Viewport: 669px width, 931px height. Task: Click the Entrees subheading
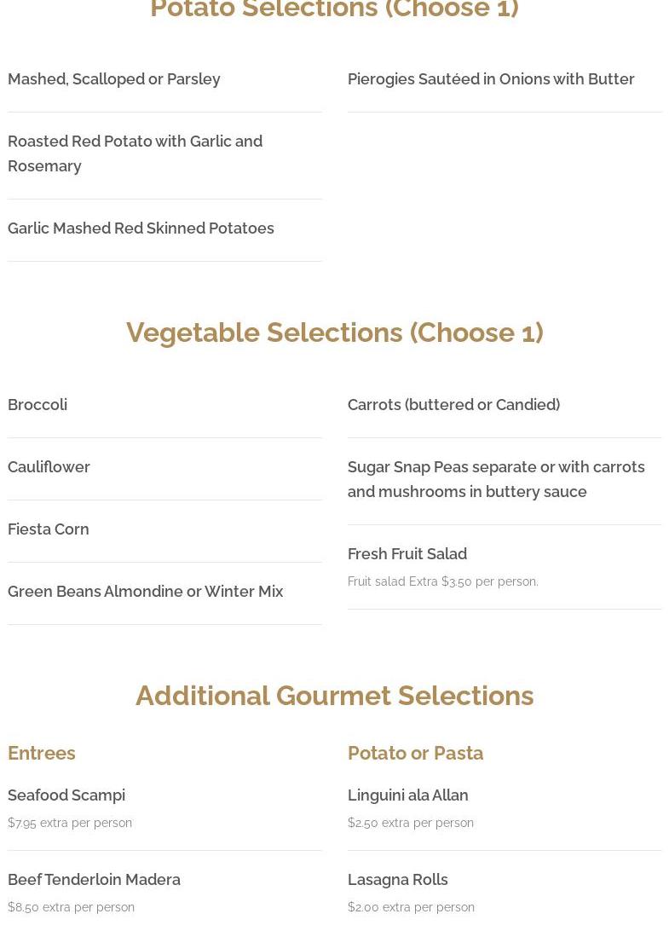click(x=42, y=753)
